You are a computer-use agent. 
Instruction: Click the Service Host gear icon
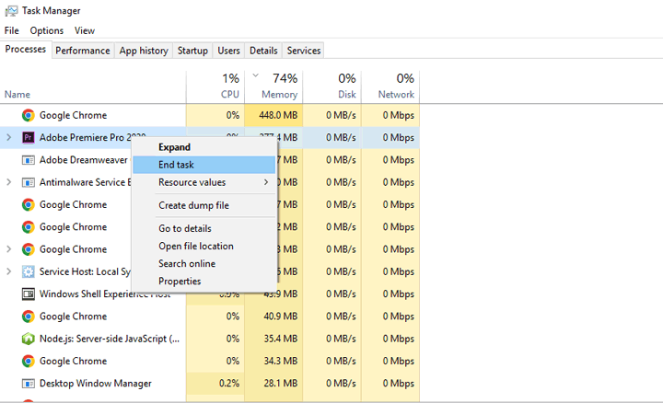point(28,271)
